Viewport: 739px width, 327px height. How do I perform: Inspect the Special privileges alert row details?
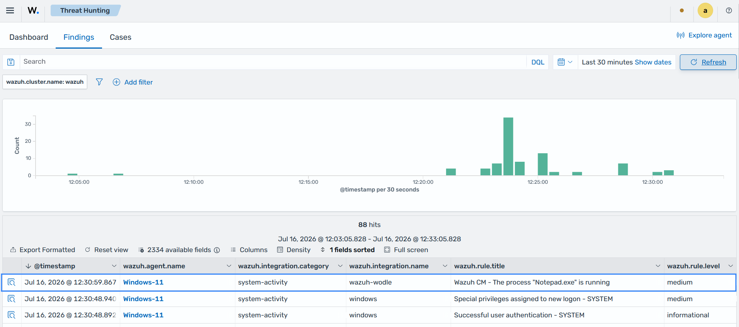coord(12,299)
